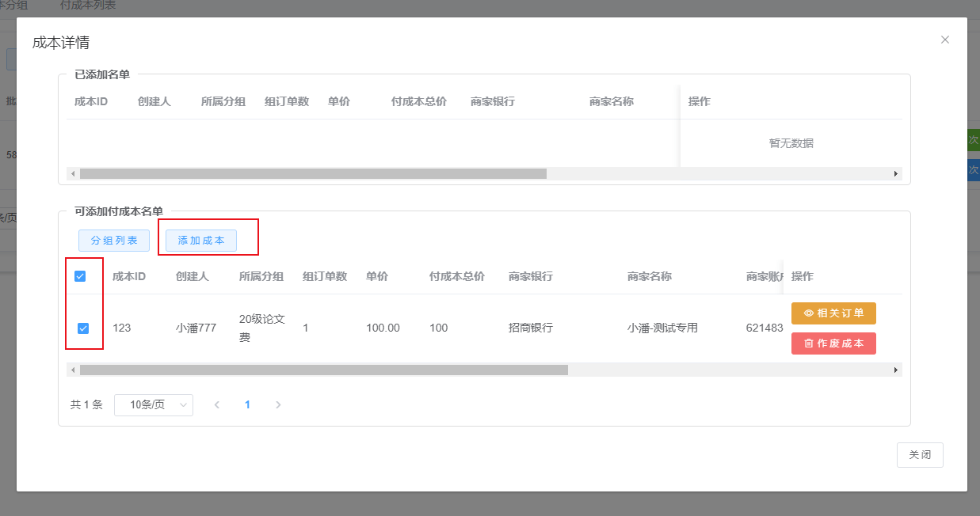The image size is (980, 516).
Task: Switch to the 付成本列表 tab
Action: [87, 6]
